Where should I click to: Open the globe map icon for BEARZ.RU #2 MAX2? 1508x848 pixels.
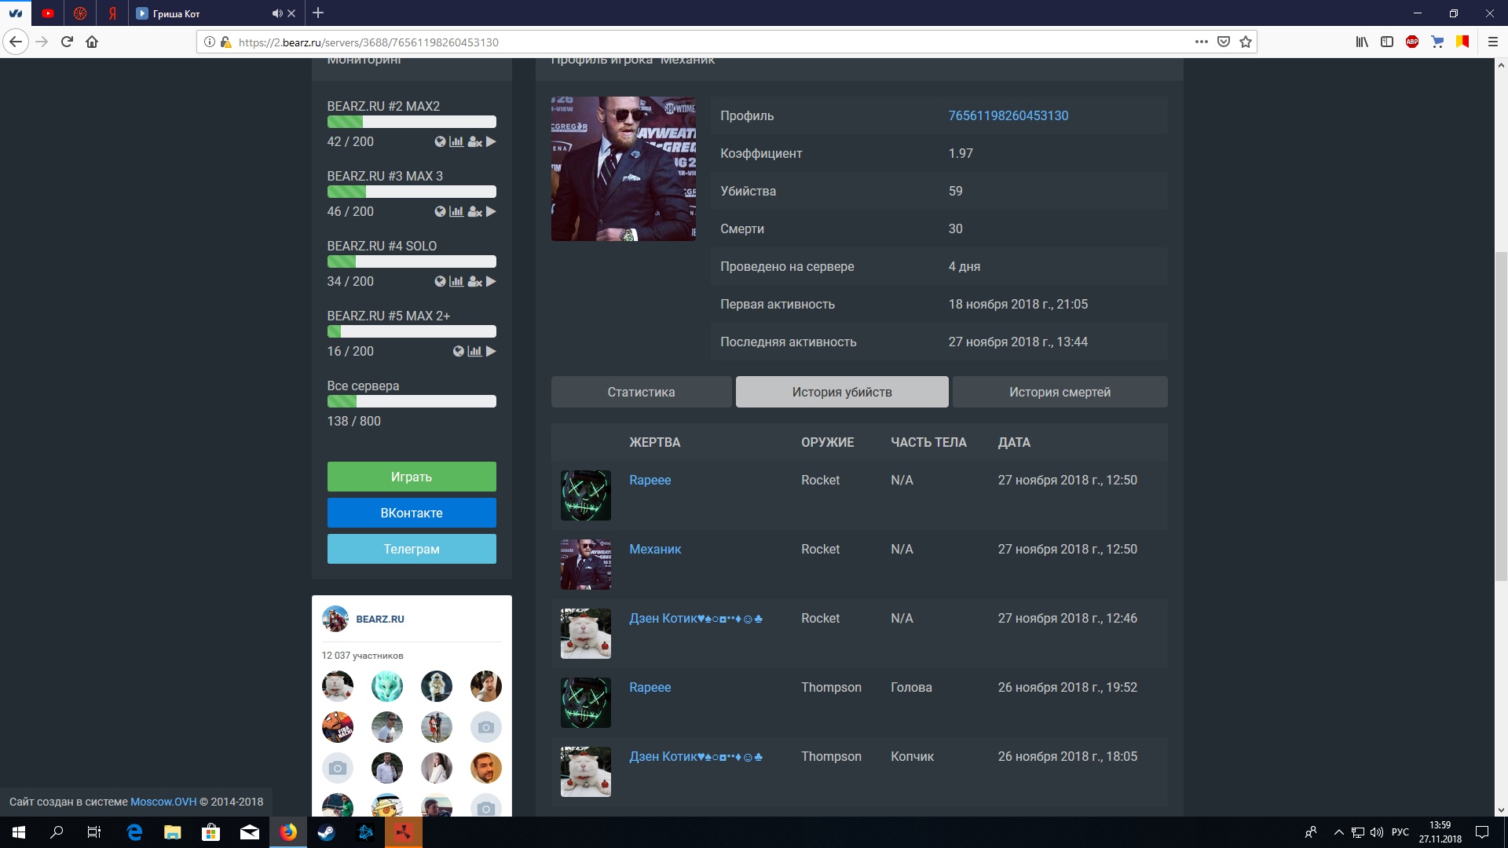click(x=440, y=142)
